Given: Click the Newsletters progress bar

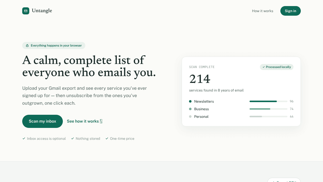Looking at the screenshot, I should (268, 101).
